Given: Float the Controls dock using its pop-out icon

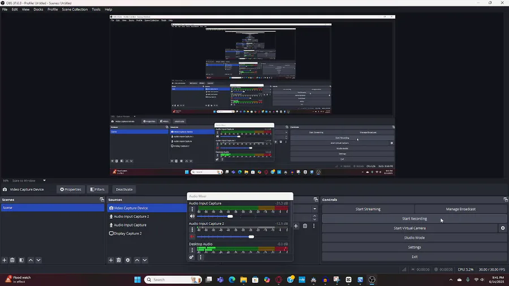Looking at the screenshot, I should tap(506, 200).
